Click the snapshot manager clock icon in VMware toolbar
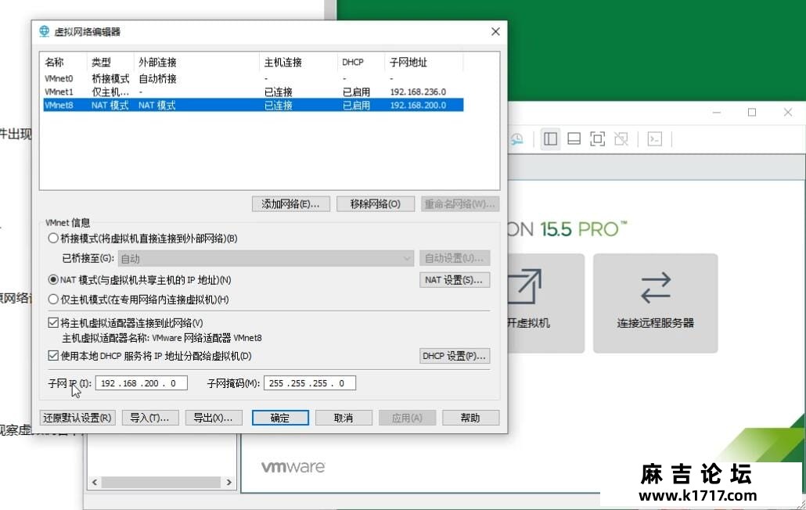The width and height of the screenshot is (806, 510). [x=516, y=138]
